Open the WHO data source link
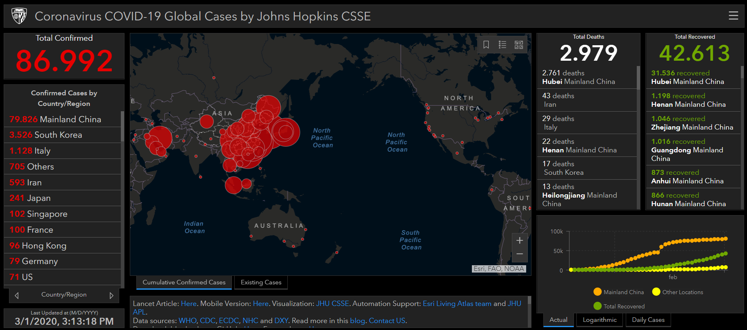Viewport: 747px width, 330px height. [x=187, y=321]
